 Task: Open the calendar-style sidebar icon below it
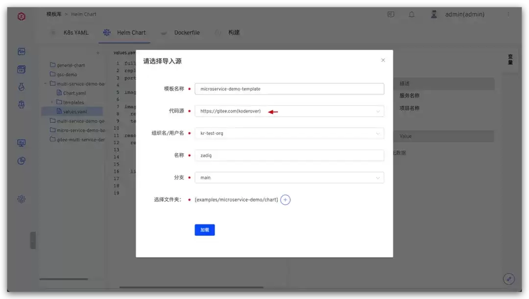click(x=21, y=70)
